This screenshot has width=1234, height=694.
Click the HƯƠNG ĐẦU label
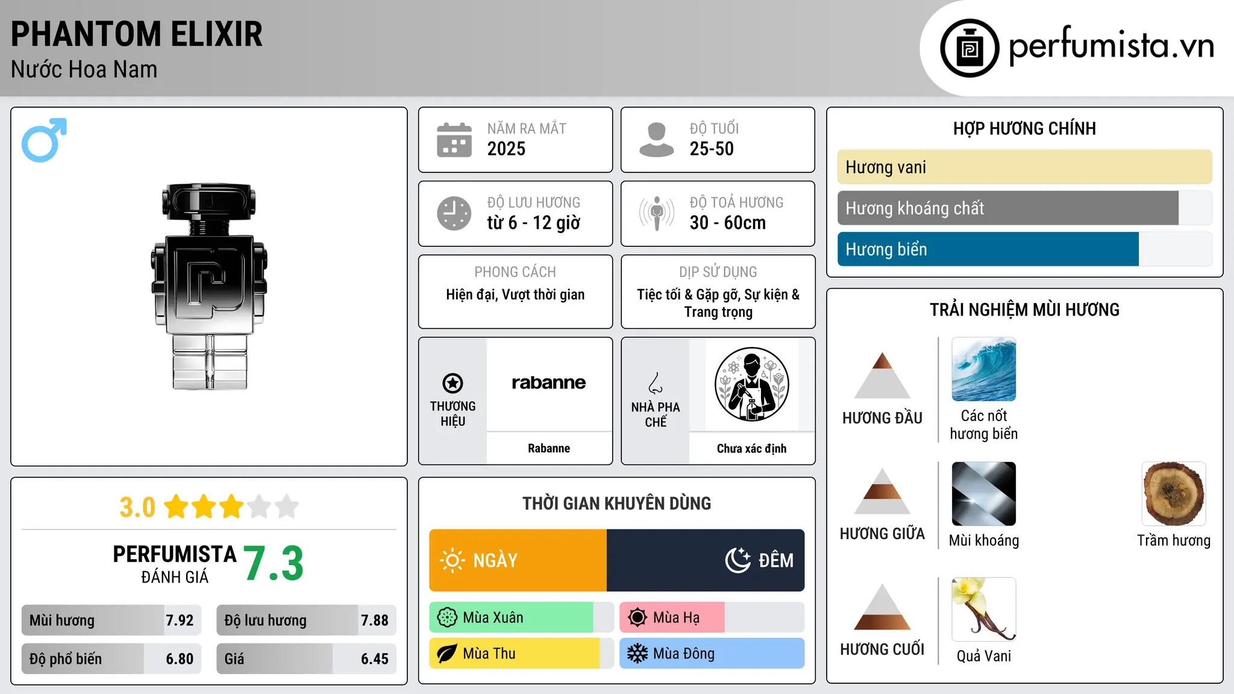[x=882, y=418]
